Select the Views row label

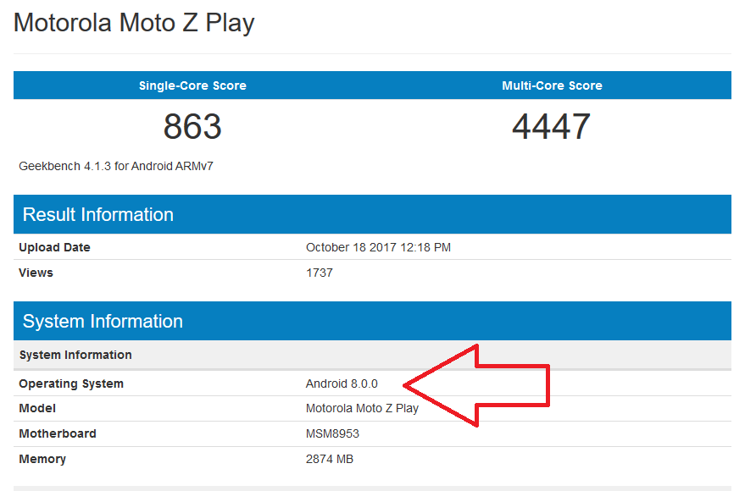click(36, 273)
